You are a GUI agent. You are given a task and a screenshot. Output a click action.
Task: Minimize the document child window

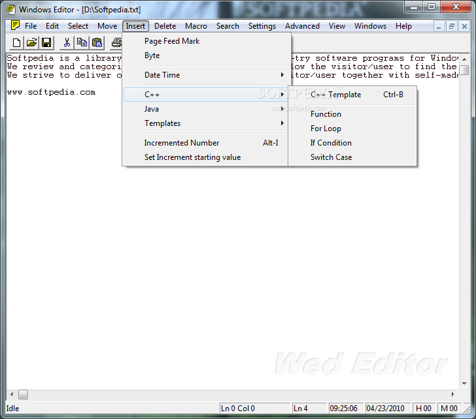[439, 27]
